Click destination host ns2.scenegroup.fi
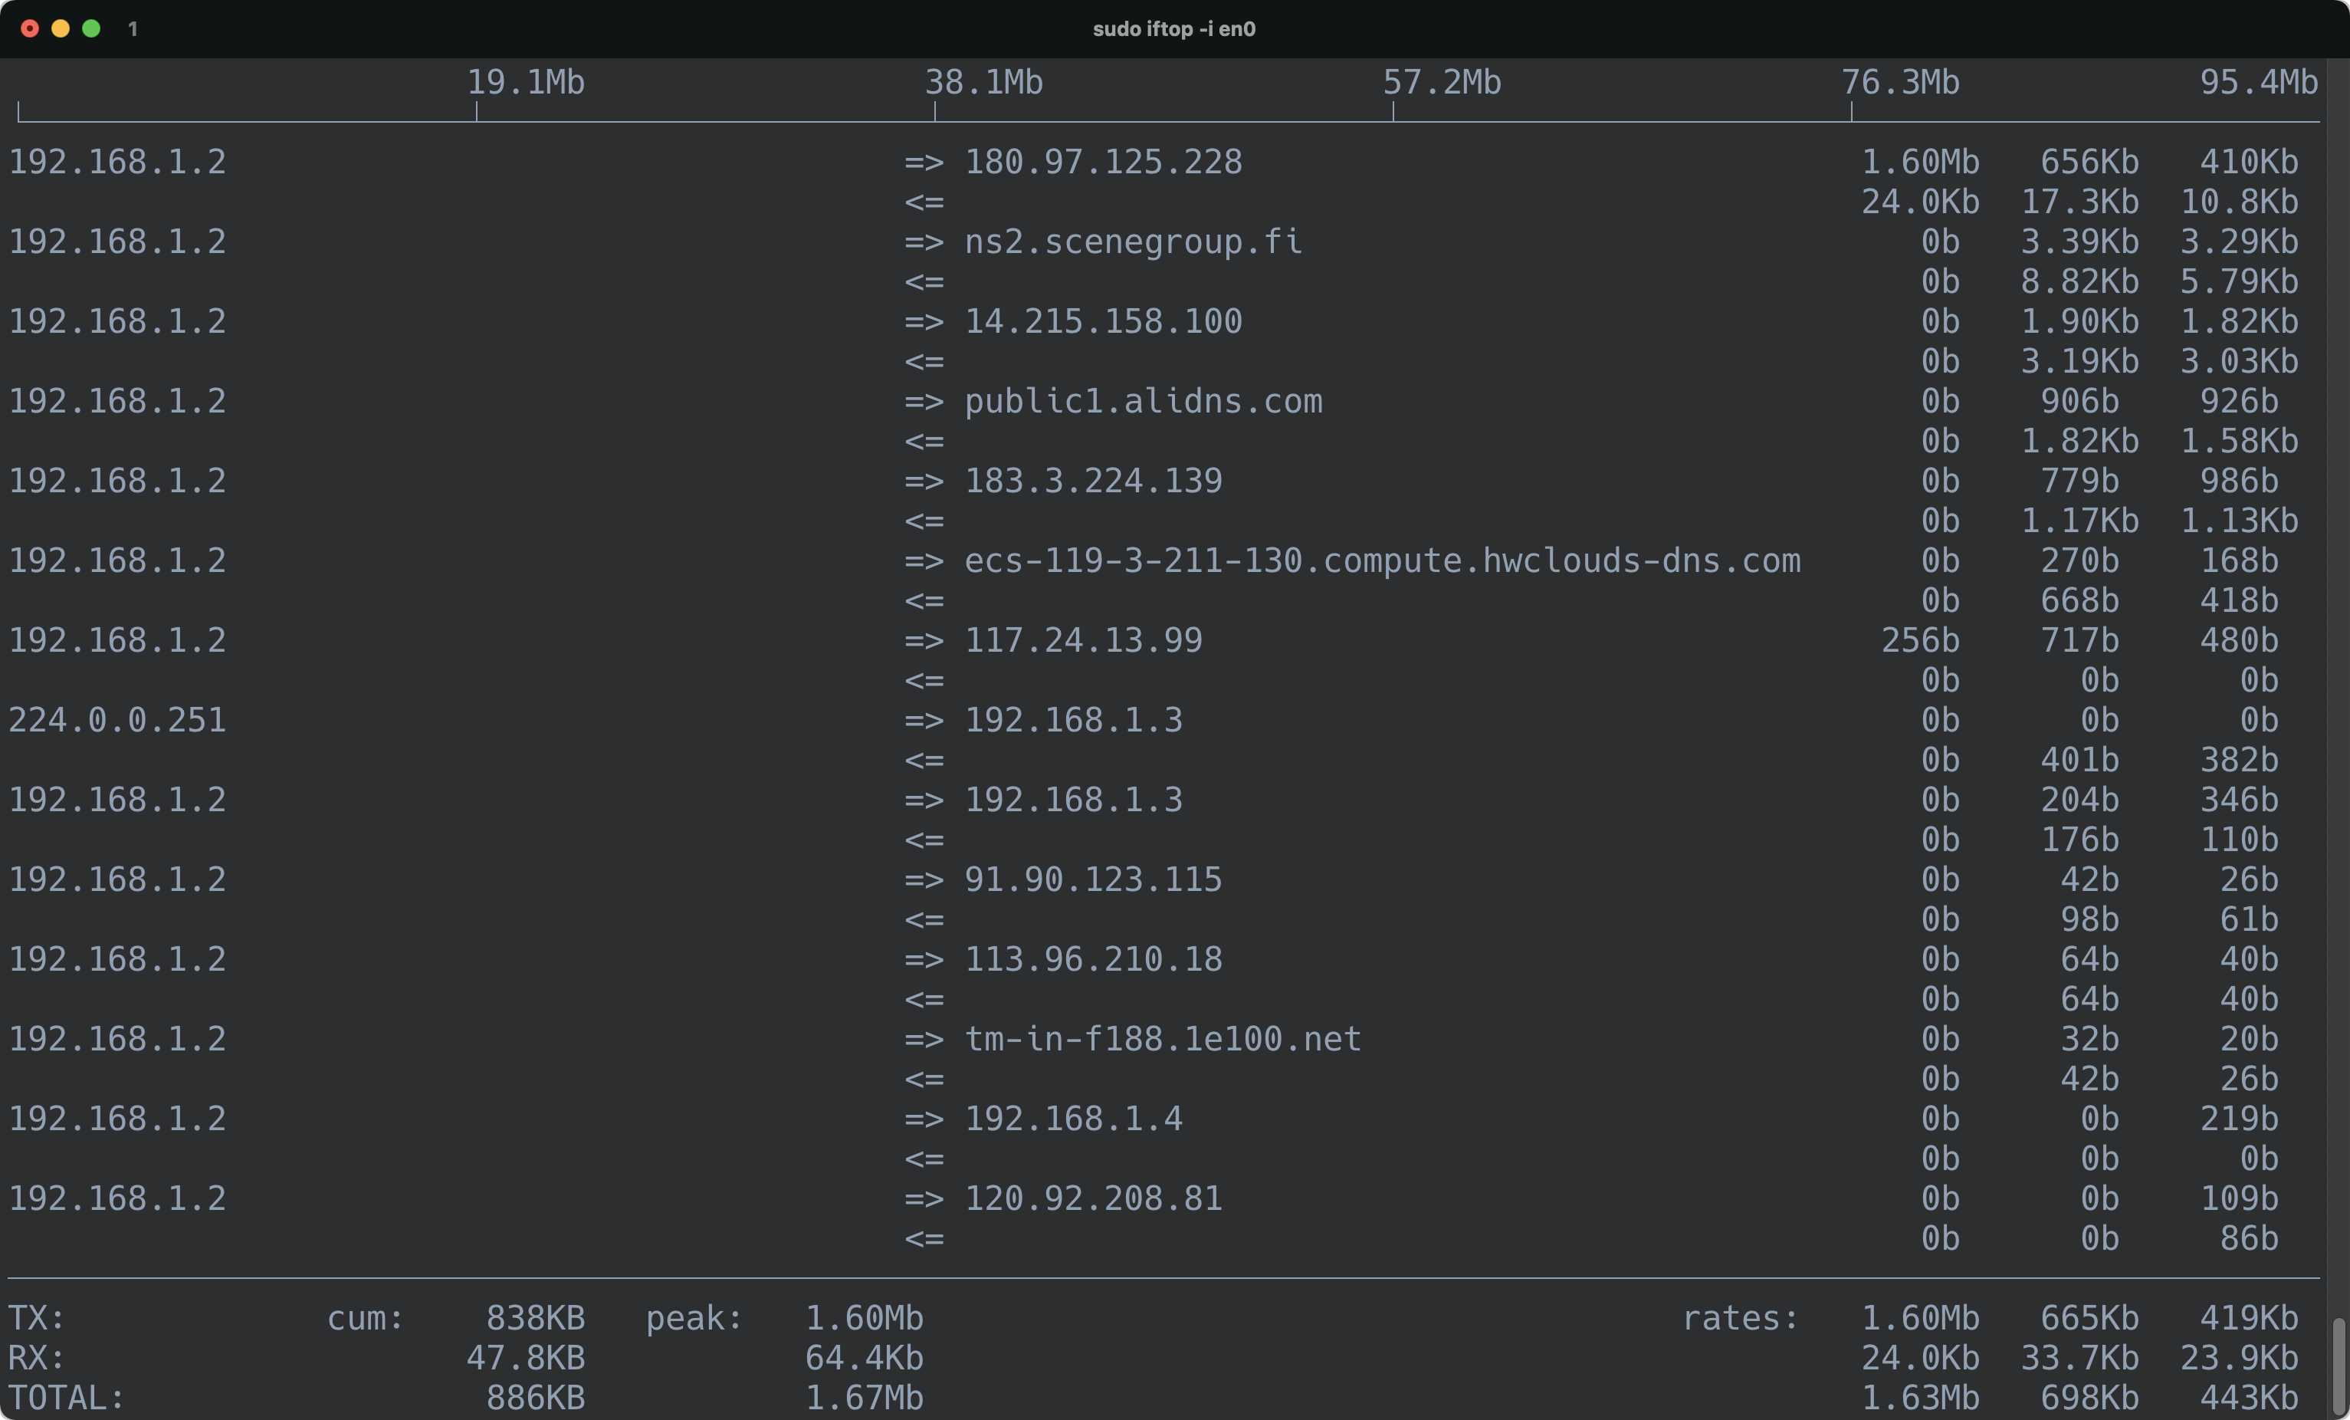This screenshot has width=2350, height=1420. [x=1134, y=242]
